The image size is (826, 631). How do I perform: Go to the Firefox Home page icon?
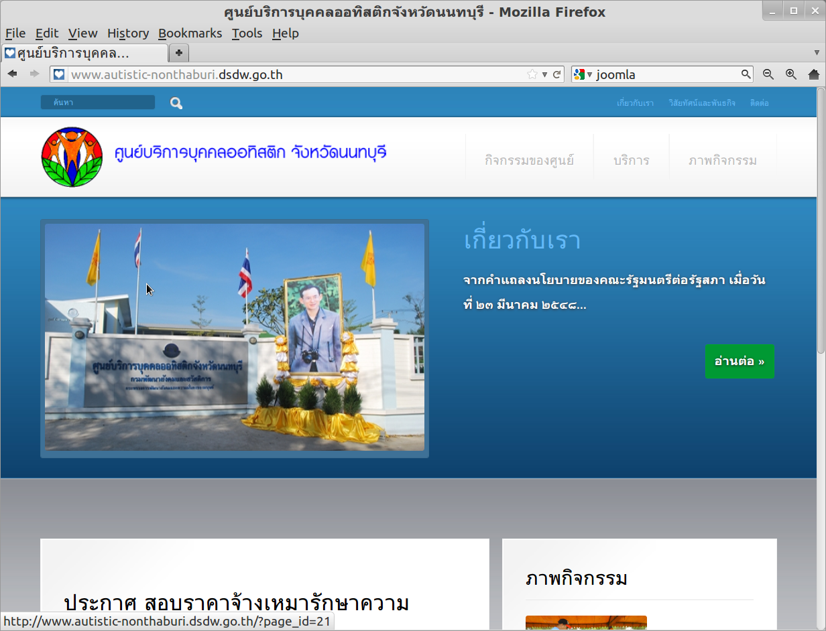[x=814, y=74]
